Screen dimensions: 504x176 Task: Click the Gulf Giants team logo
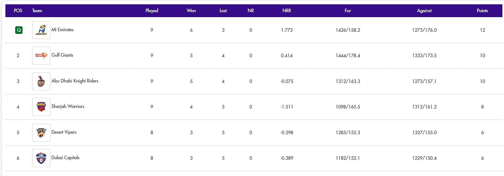(41, 56)
